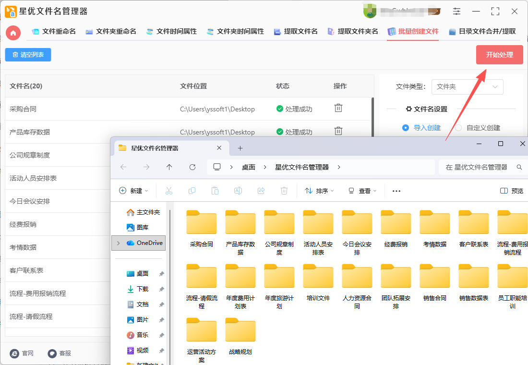Select the 导入创建 radio option
Screen dimensions: 528x365
406,128
